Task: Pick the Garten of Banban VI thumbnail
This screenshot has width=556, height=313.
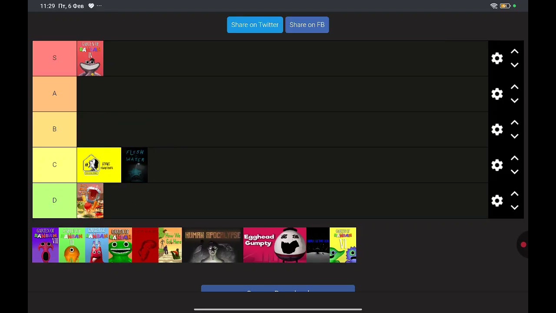Action: coord(343,245)
